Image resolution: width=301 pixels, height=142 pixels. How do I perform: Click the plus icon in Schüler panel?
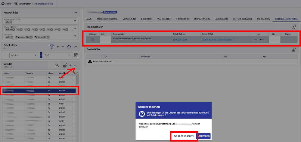[x=70, y=65]
